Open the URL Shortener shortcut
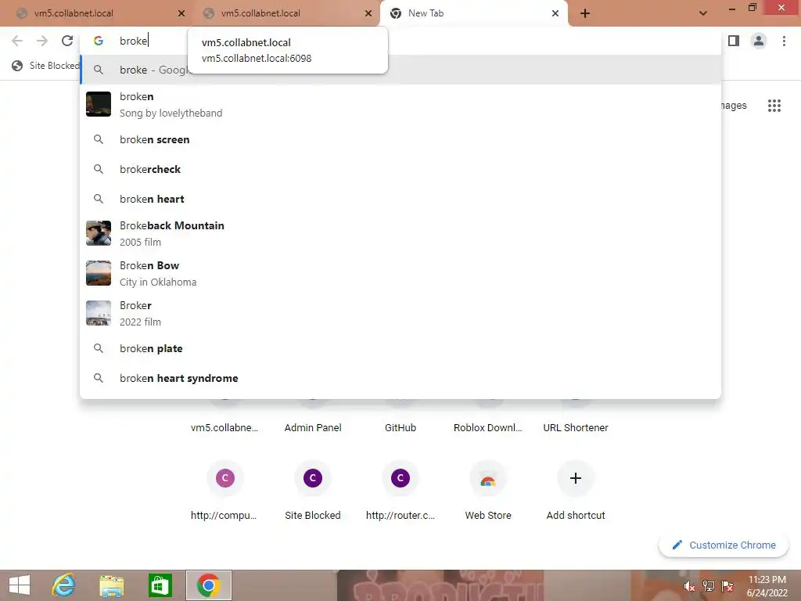The image size is (801, 601). [x=576, y=427]
